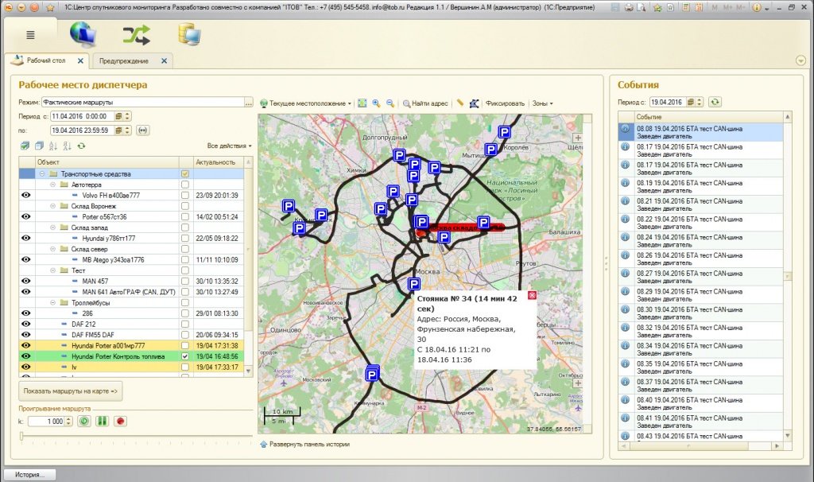Viewport: 814px width, 482px height.
Task: Click the check all objects icon
Action: (x=25, y=146)
